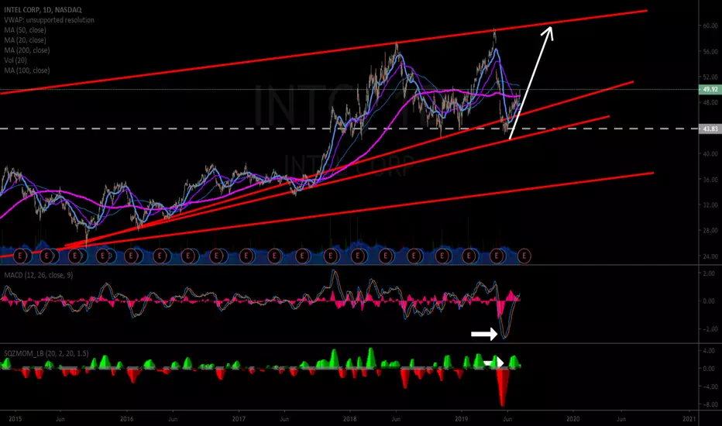Click the 2020 label on time axis
722x426 pixels.
pyautogui.click(x=572, y=418)
